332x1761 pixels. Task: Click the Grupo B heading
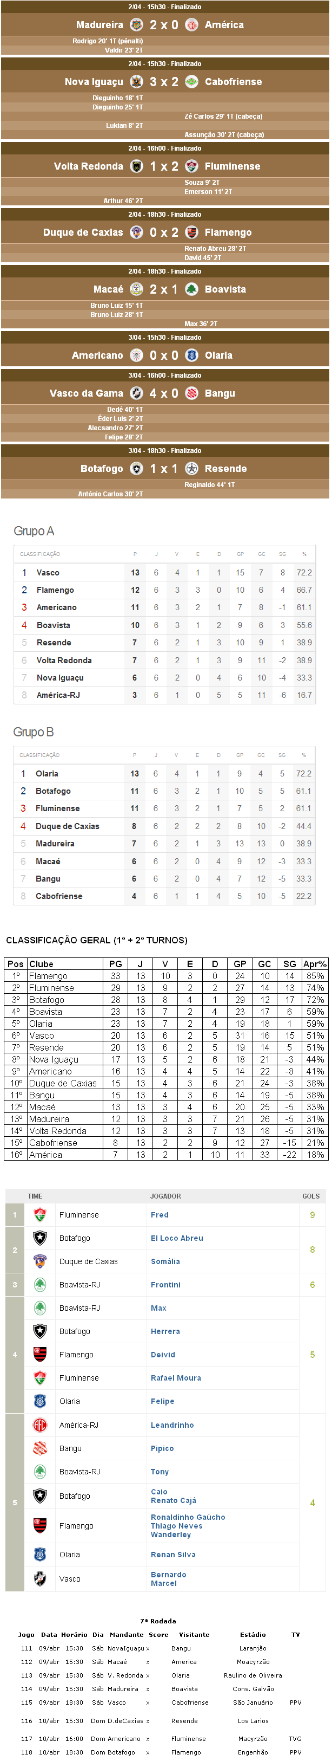(x=34, y=732)
